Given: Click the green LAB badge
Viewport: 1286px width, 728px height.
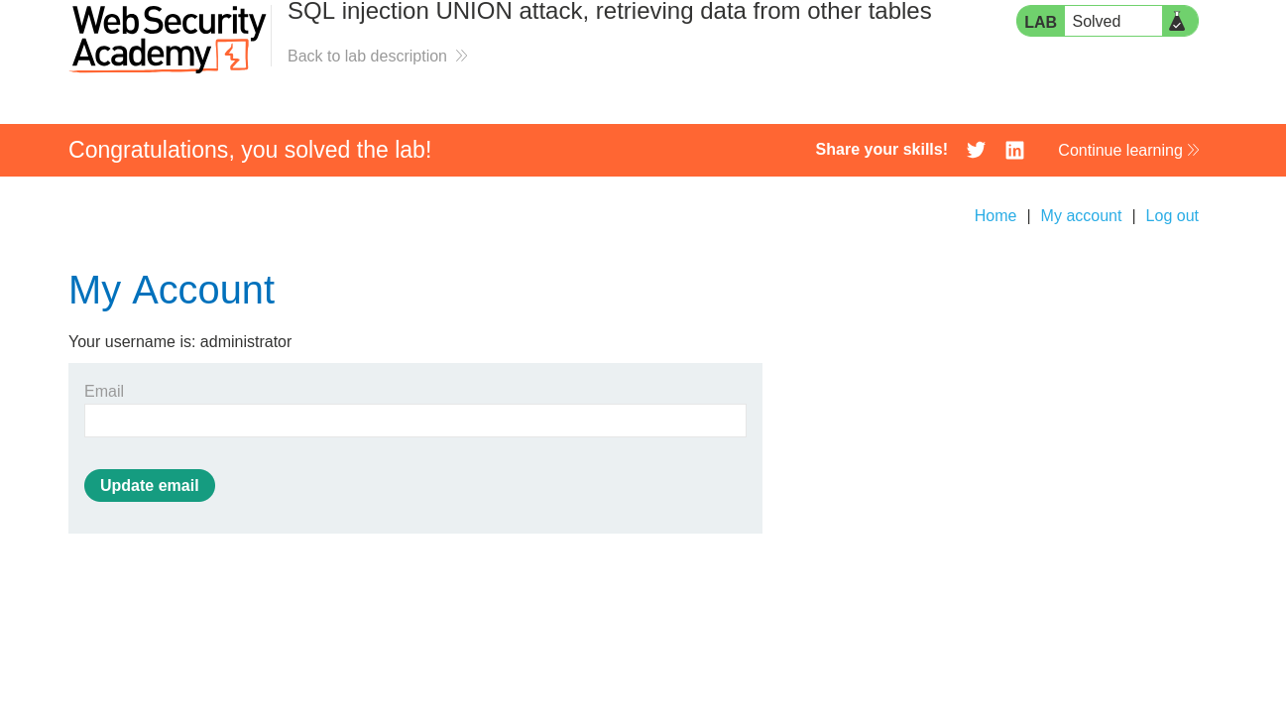Looking at the screenshot, I should click(1040, 21).
